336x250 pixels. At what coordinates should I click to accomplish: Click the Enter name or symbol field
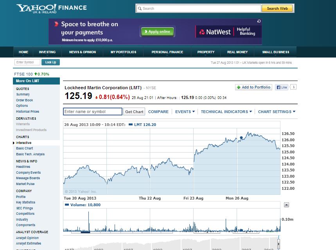(93, 112)
